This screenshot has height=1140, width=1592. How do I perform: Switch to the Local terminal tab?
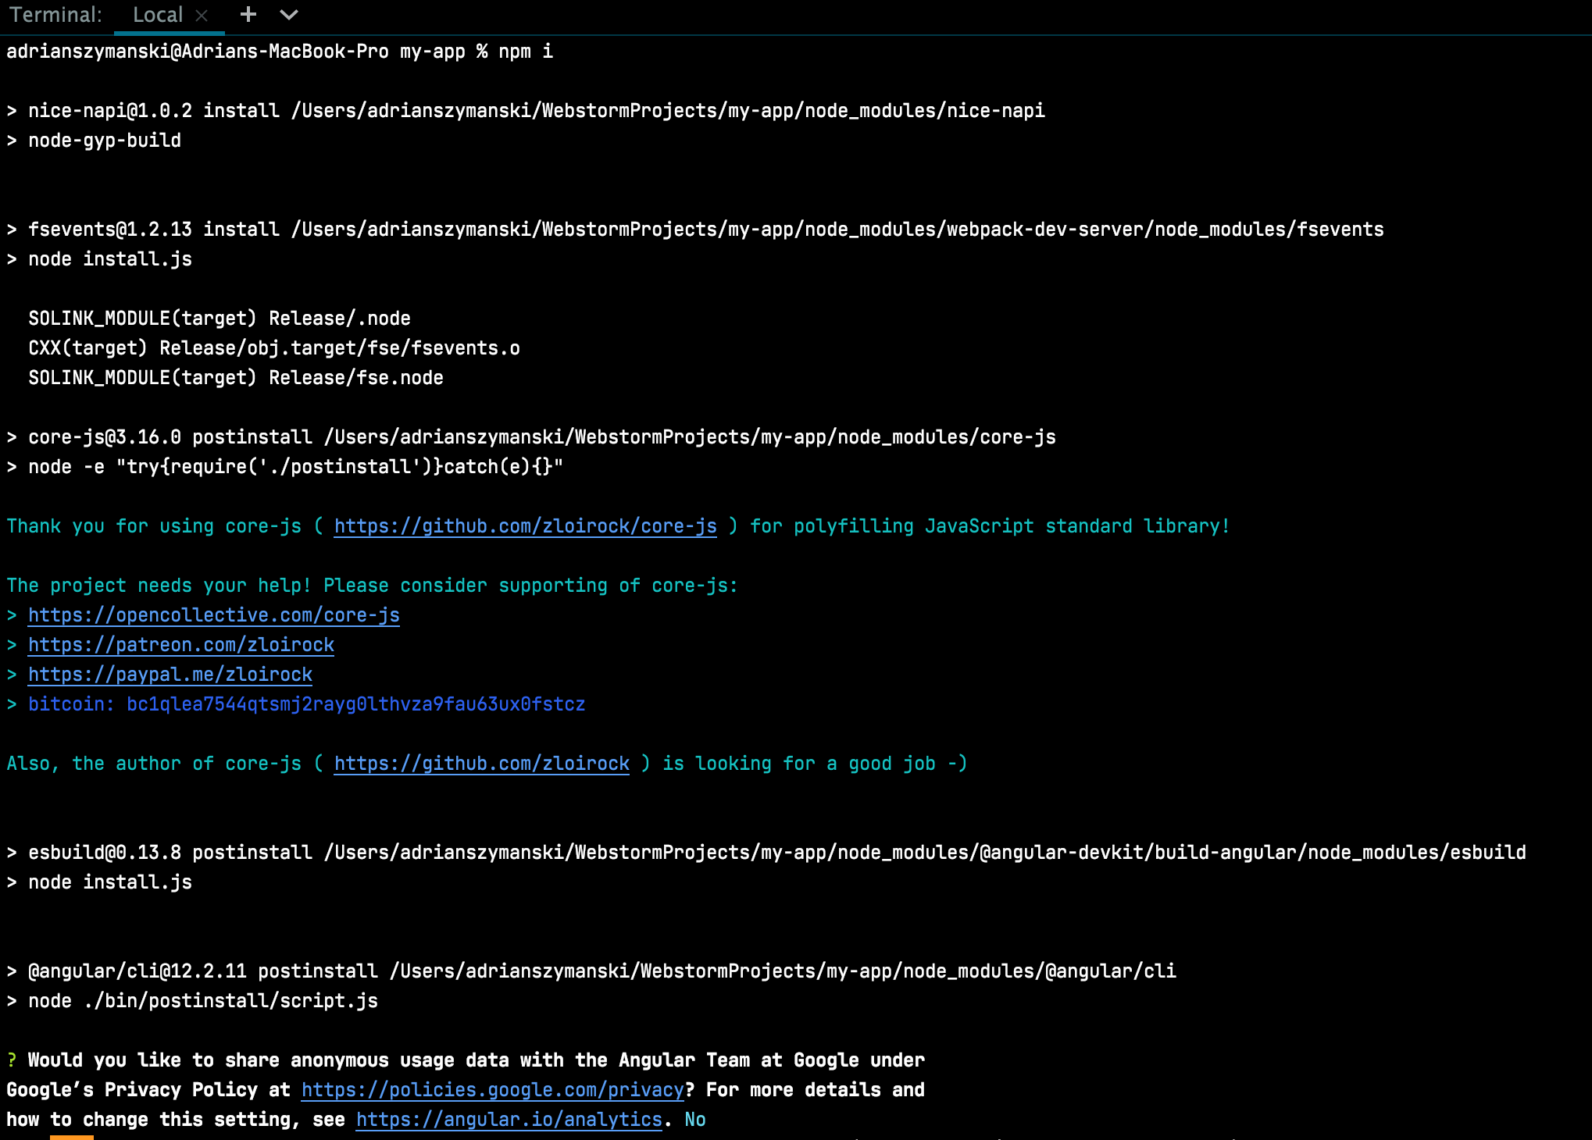coord(158,15)
